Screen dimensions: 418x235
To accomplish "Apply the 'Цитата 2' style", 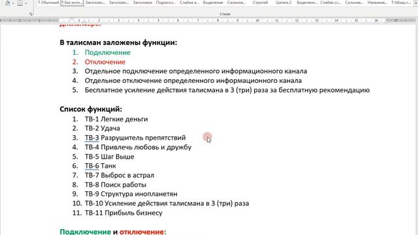I will [283, 3].
